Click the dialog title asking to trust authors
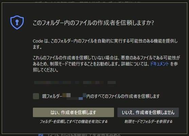Screen dimensions: 189x136 [93, 23]
